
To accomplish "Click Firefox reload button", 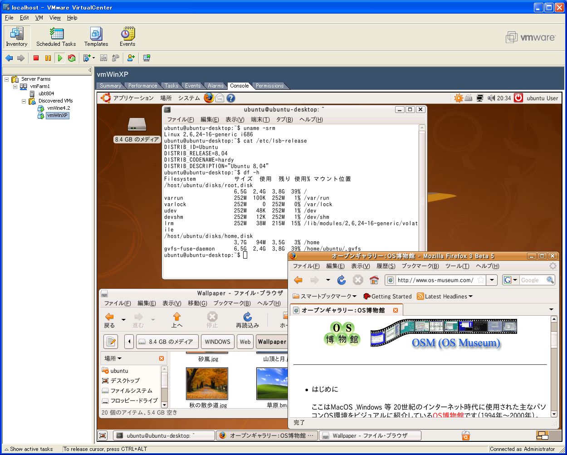I will 342,280.
